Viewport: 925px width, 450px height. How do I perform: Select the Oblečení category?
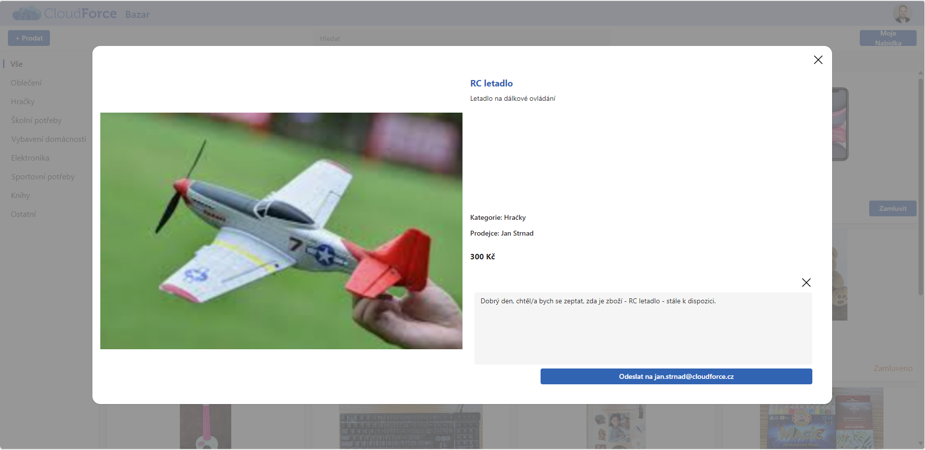pyautogui.click(x=26, y=83)
